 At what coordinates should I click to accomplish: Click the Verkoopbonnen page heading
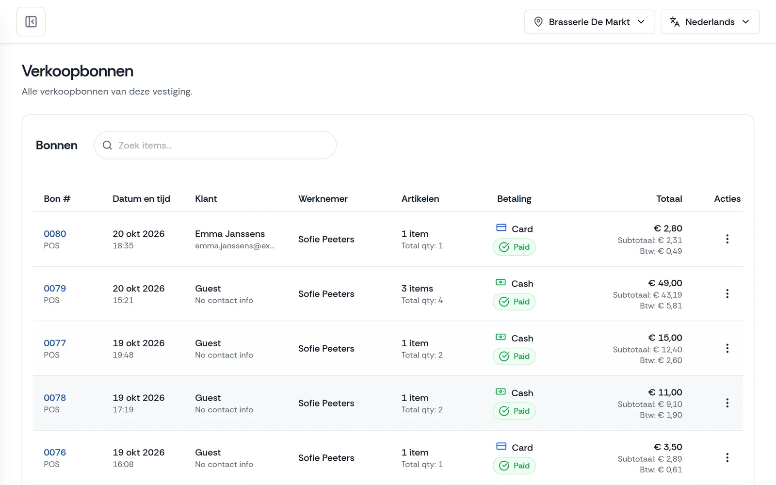78,71
